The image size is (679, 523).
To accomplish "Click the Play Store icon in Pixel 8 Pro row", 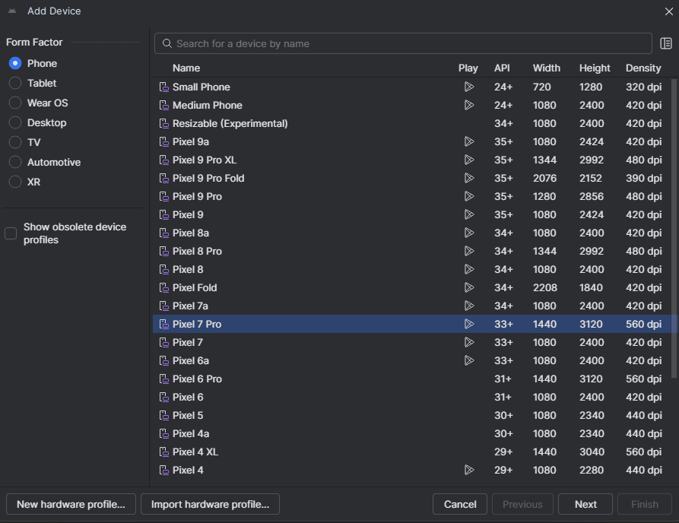I will click(468, 251).
